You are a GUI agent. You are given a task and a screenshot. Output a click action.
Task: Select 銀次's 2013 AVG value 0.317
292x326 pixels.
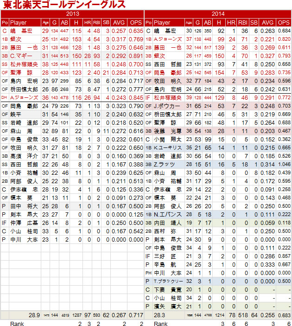point(119,39)
